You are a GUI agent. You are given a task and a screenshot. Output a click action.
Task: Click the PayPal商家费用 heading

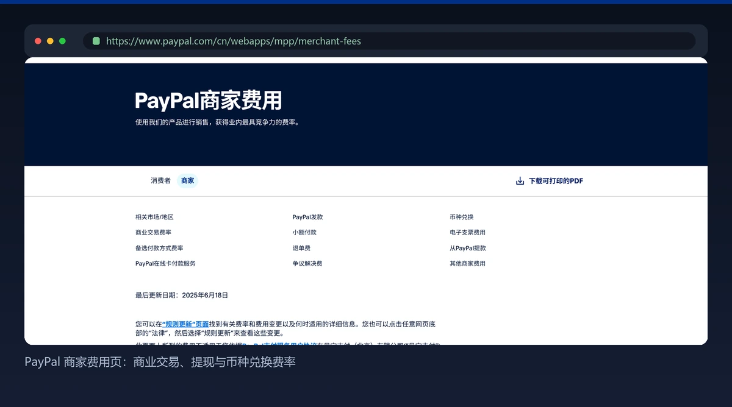tap(208, 101)
